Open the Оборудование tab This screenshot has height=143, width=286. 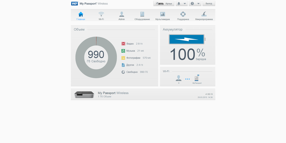coord(142,16)
